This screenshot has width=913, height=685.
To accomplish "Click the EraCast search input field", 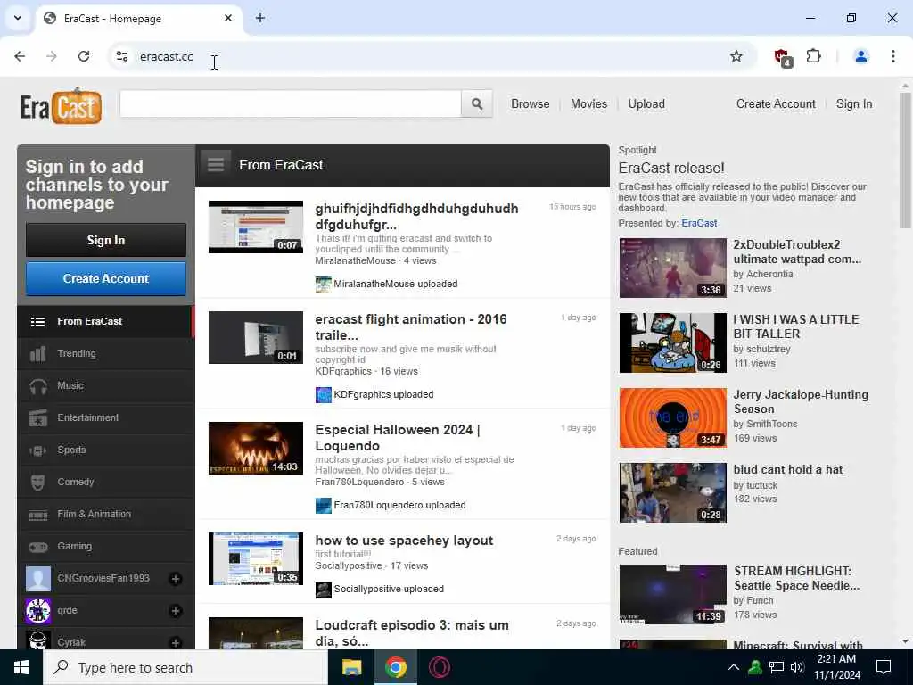I will (291, 103).
